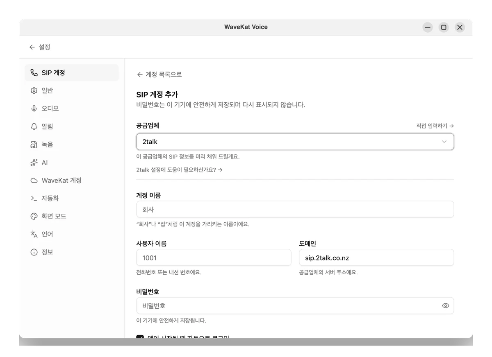Click the microphone icon beside 오디오

click(x=34, y=108)
